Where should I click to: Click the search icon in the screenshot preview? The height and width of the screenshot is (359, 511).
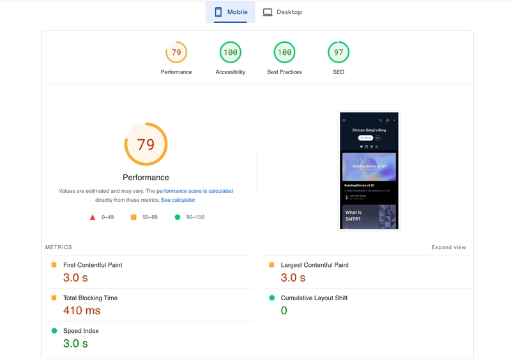381,120
